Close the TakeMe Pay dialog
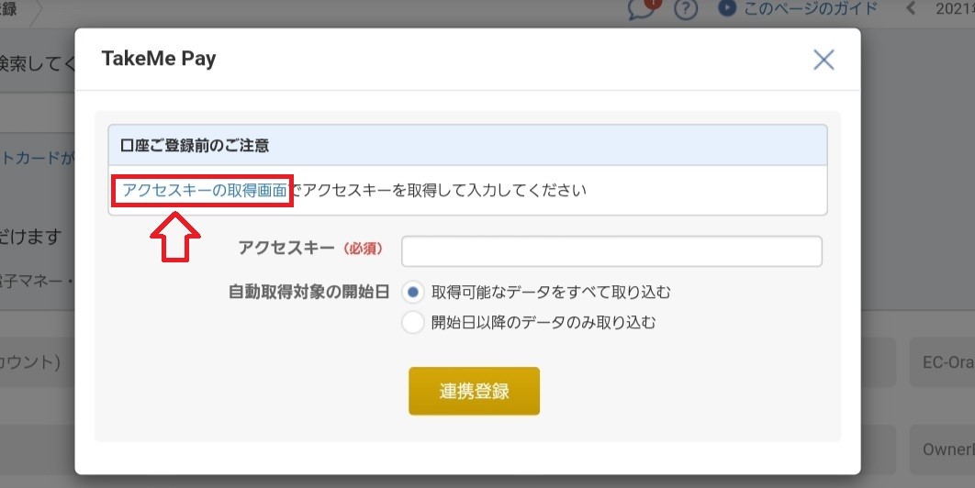Screen dimensions: 975x488 coord(824,60)
